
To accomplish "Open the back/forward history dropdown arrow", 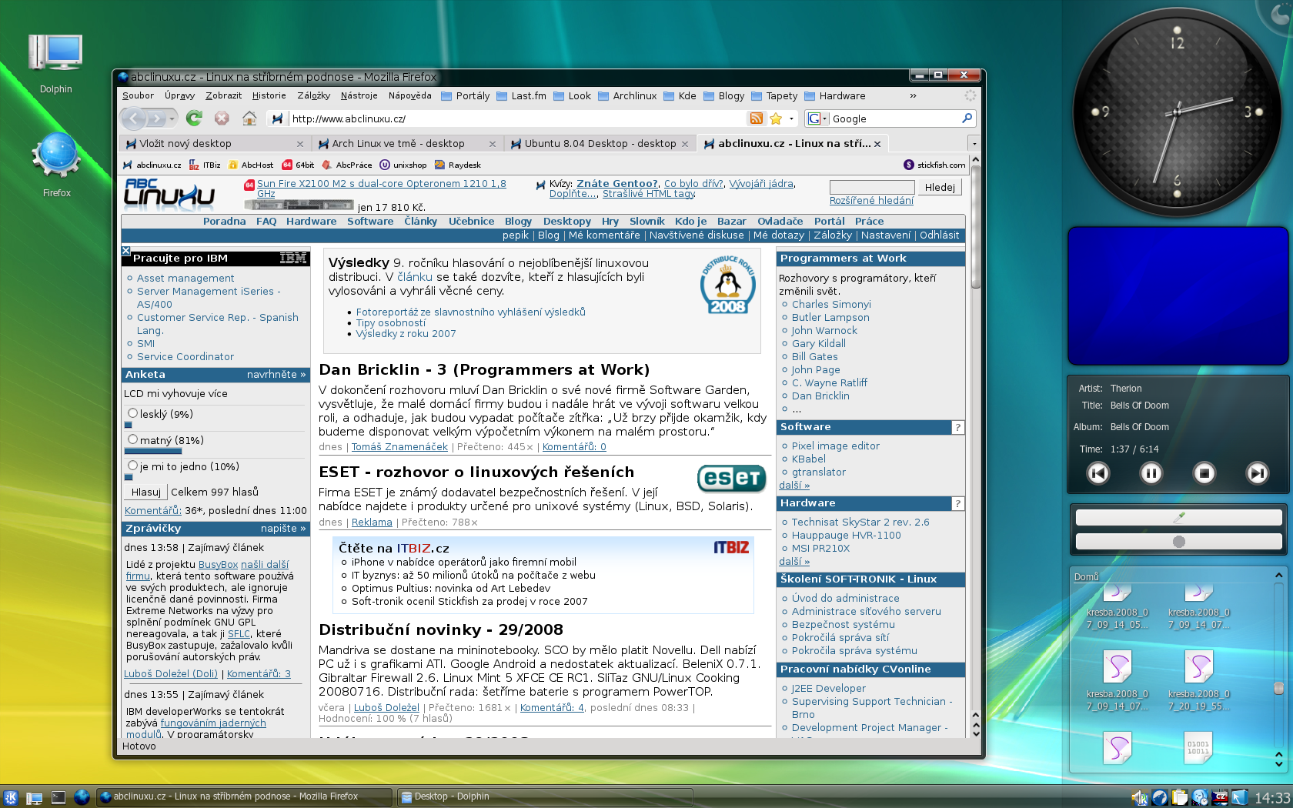I will (x=172, y=119).
